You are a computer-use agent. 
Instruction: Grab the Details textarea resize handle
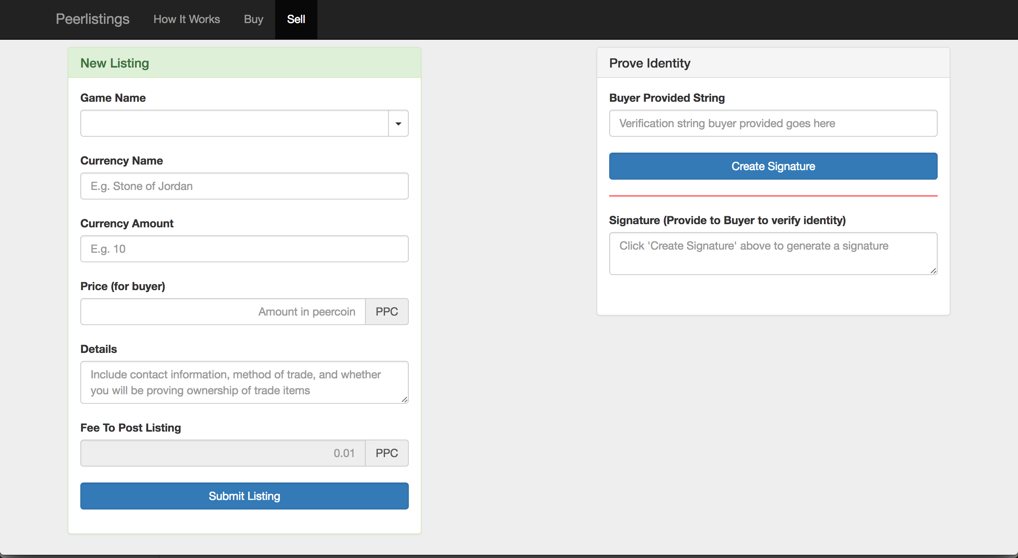404,399
